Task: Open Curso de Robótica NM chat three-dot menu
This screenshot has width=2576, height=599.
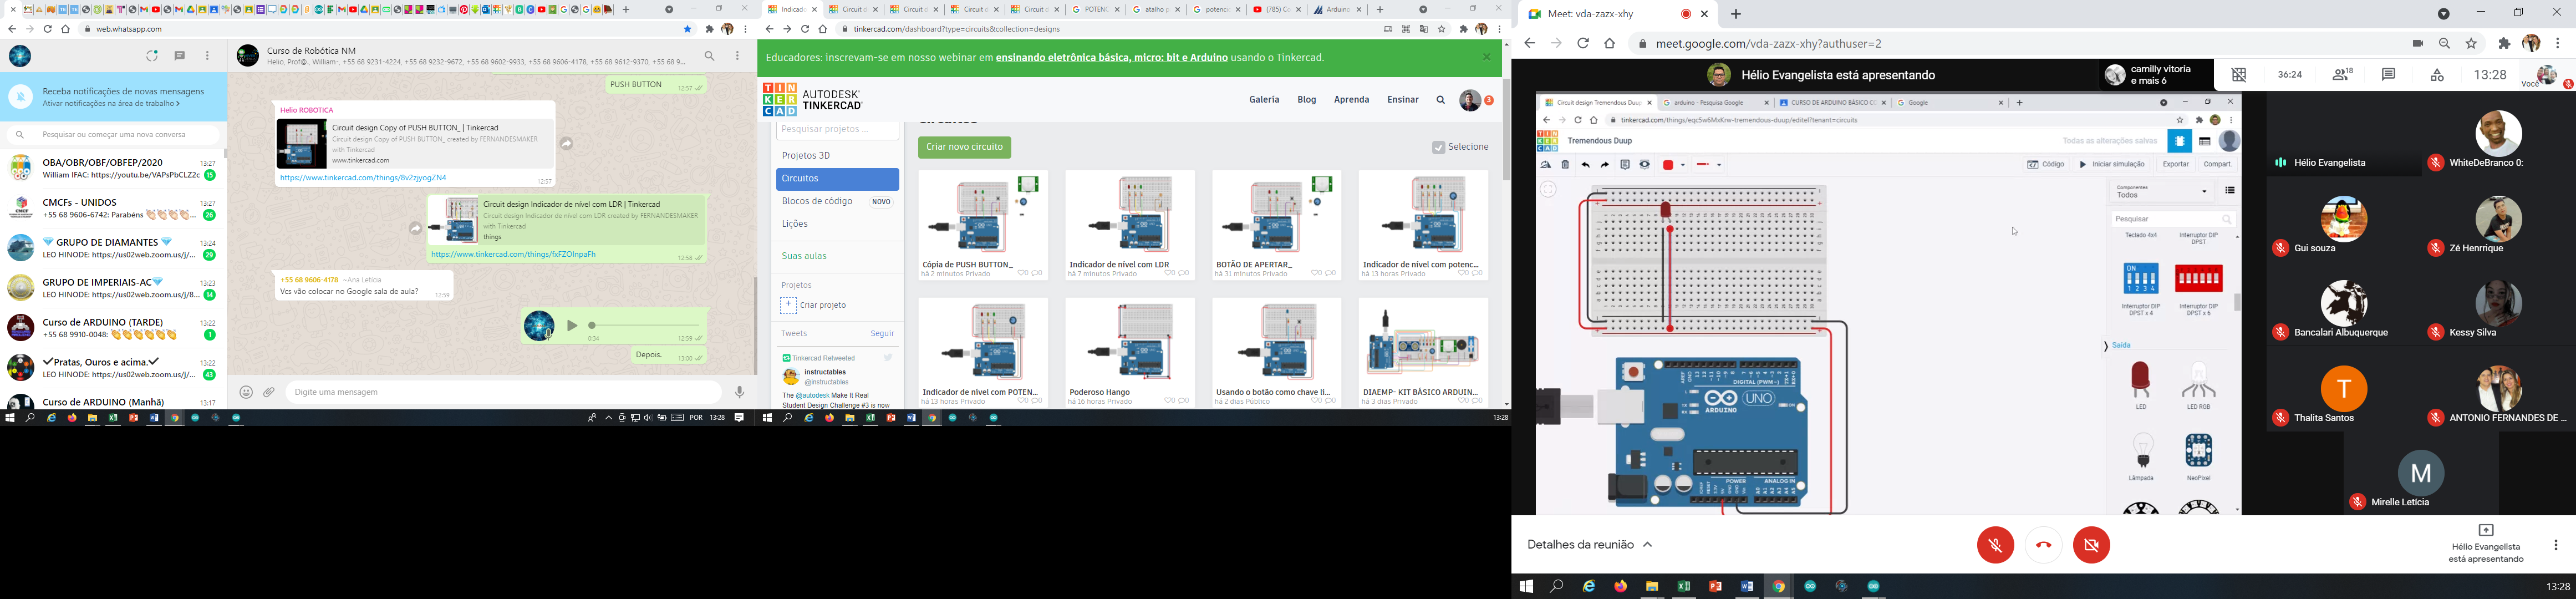Action: (738, 56)
